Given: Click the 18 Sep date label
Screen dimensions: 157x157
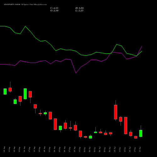Looking at the screenshot, I should click(140, 149).
